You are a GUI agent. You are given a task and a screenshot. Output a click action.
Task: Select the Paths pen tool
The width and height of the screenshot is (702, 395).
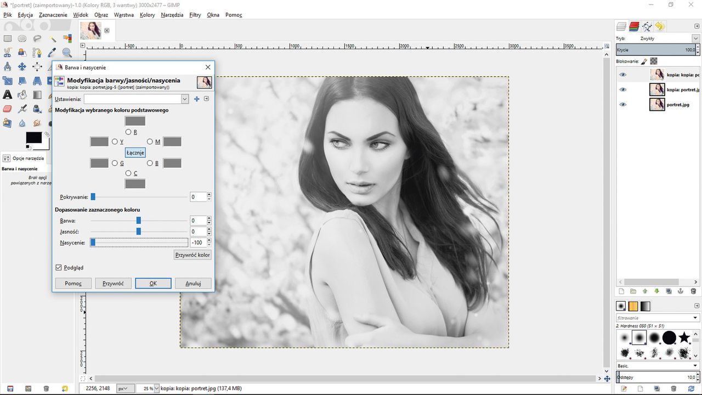point(37,52)
